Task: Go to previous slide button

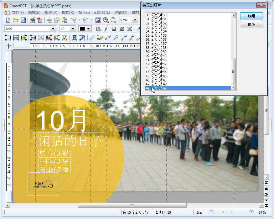Action: pos(266,189)
